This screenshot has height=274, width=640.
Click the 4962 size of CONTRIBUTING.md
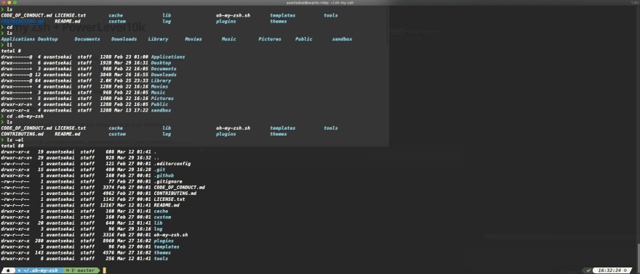click(109, 194)
